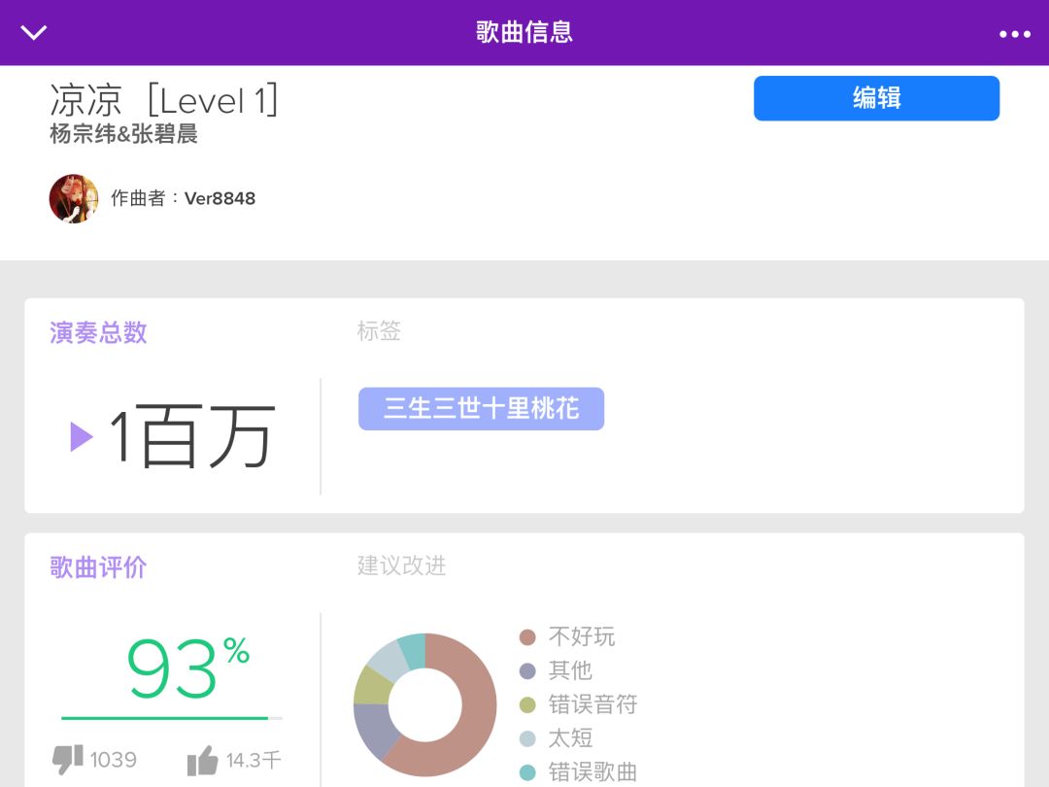Image resolution: width=1049 pixels, height=787 pixels.
Task: Click the donut chart of suggested improvements
Action: (x=424, y=704)
